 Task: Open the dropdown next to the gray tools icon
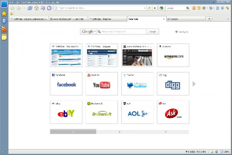[213, 8]
